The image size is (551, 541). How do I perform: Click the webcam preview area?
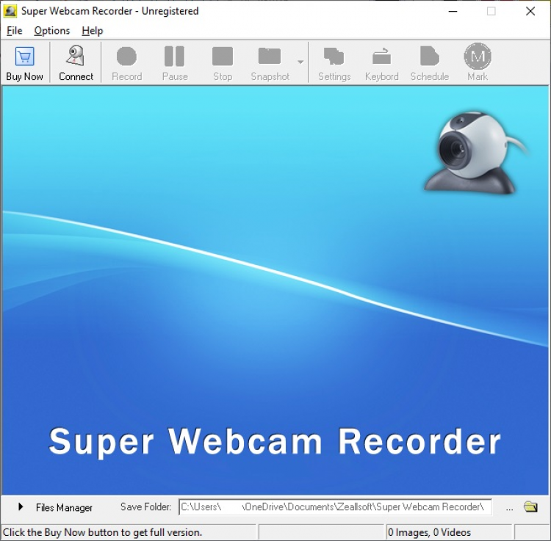275,294
